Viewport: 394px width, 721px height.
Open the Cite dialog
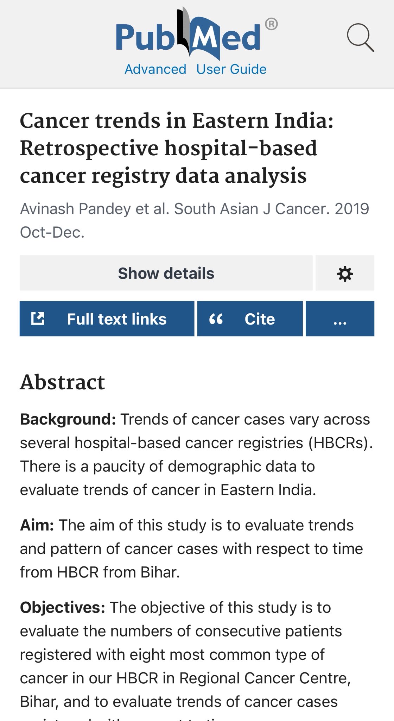tap(250, 319)
